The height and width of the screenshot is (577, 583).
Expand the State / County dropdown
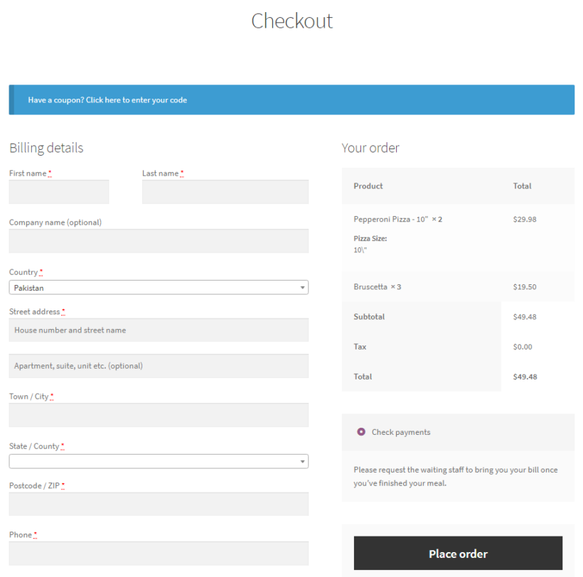[x=158, y=461]
